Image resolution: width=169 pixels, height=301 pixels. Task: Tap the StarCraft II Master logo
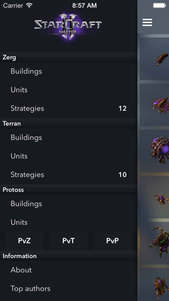point(68,26)
